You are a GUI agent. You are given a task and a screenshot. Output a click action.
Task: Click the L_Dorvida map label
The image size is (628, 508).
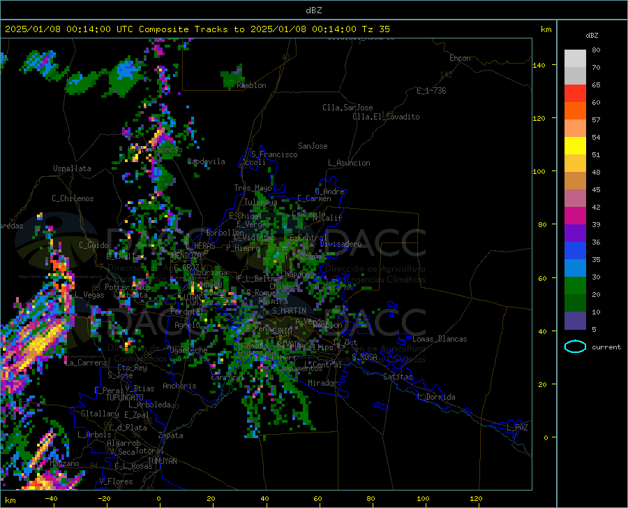coord(435,397)
